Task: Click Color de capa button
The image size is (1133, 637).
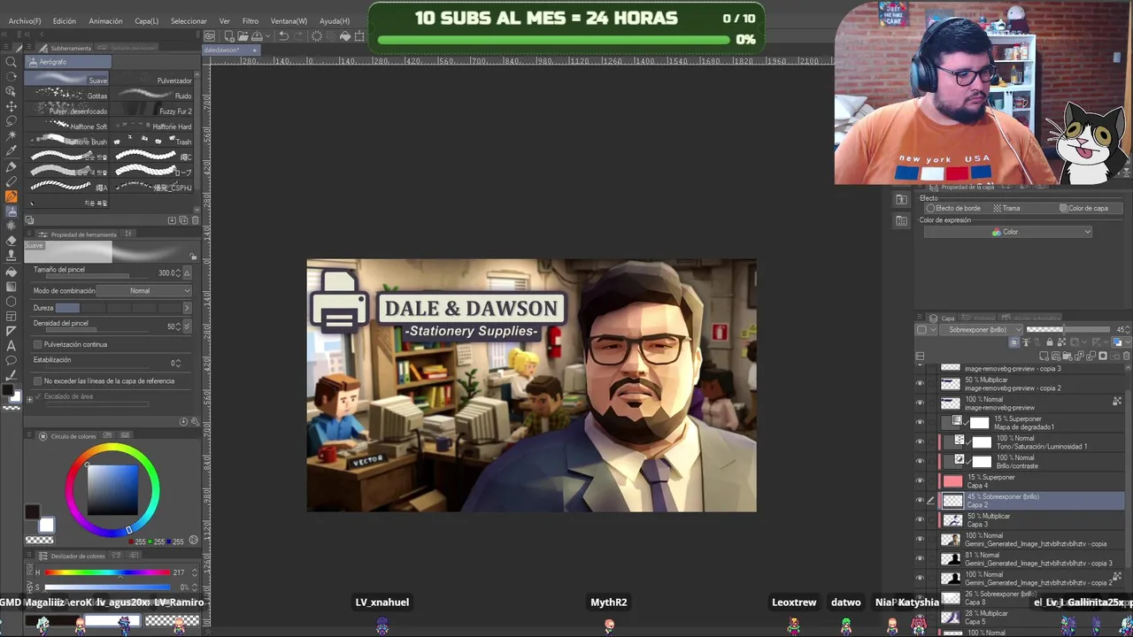Action: (x=1084, y=208)
